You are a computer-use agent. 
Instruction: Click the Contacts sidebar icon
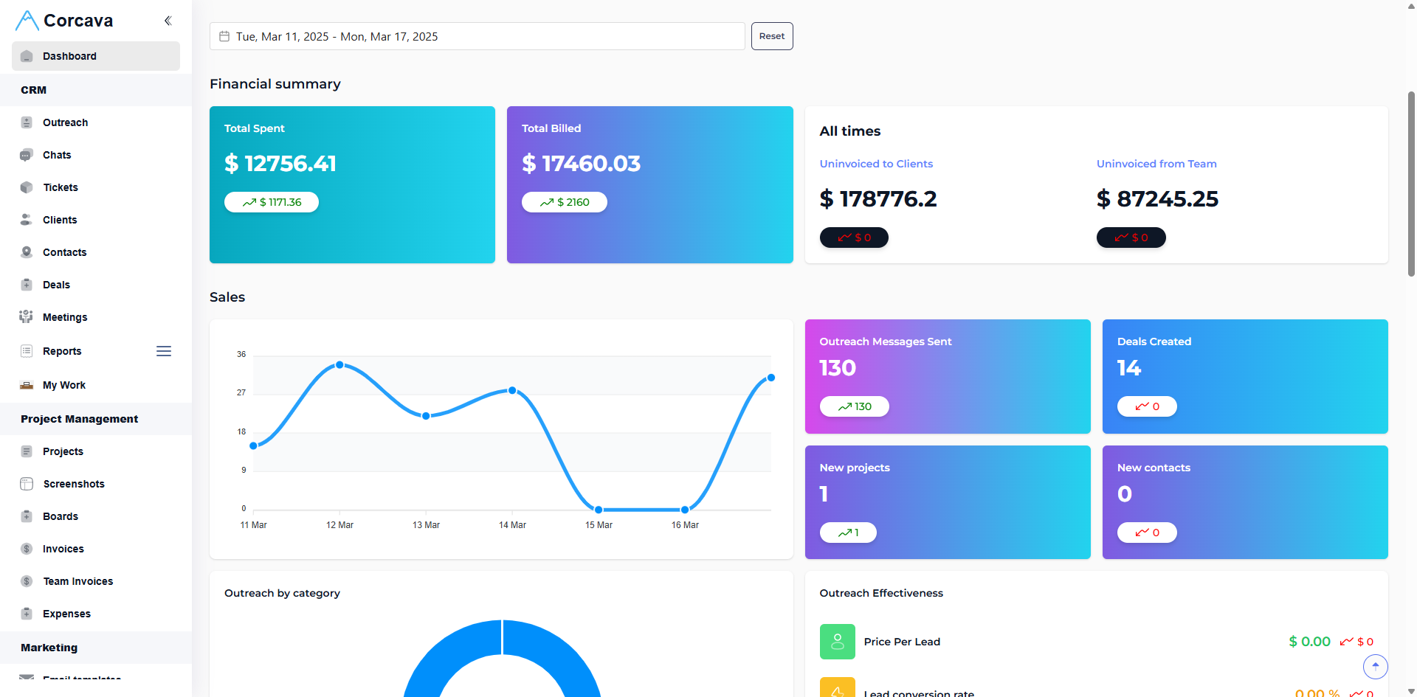tap(27, 252)
